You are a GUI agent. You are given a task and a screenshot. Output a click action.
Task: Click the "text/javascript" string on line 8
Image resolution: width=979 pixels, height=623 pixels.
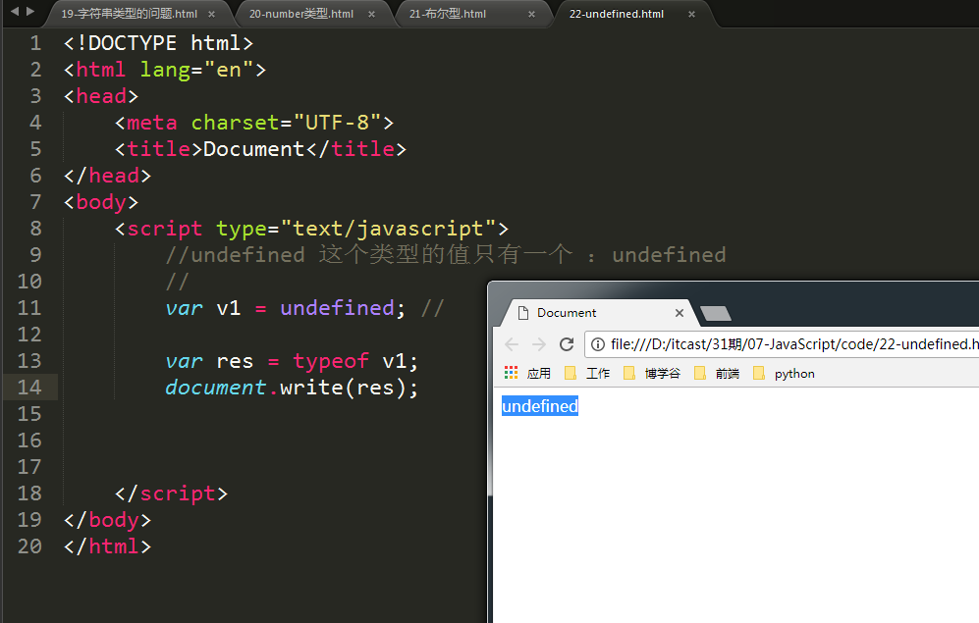(x=388, y=229)
